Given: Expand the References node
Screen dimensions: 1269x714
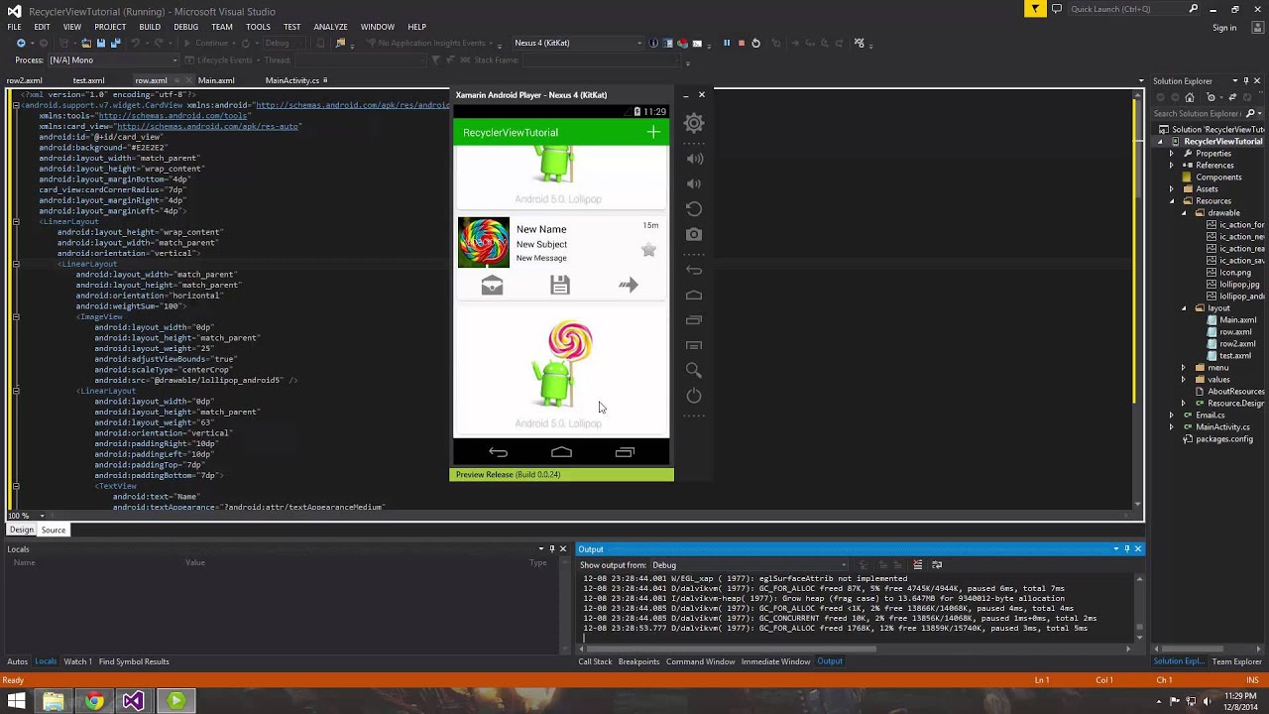Looking at the screenshot, I should pyautogui.click(x=1172, y=166).
